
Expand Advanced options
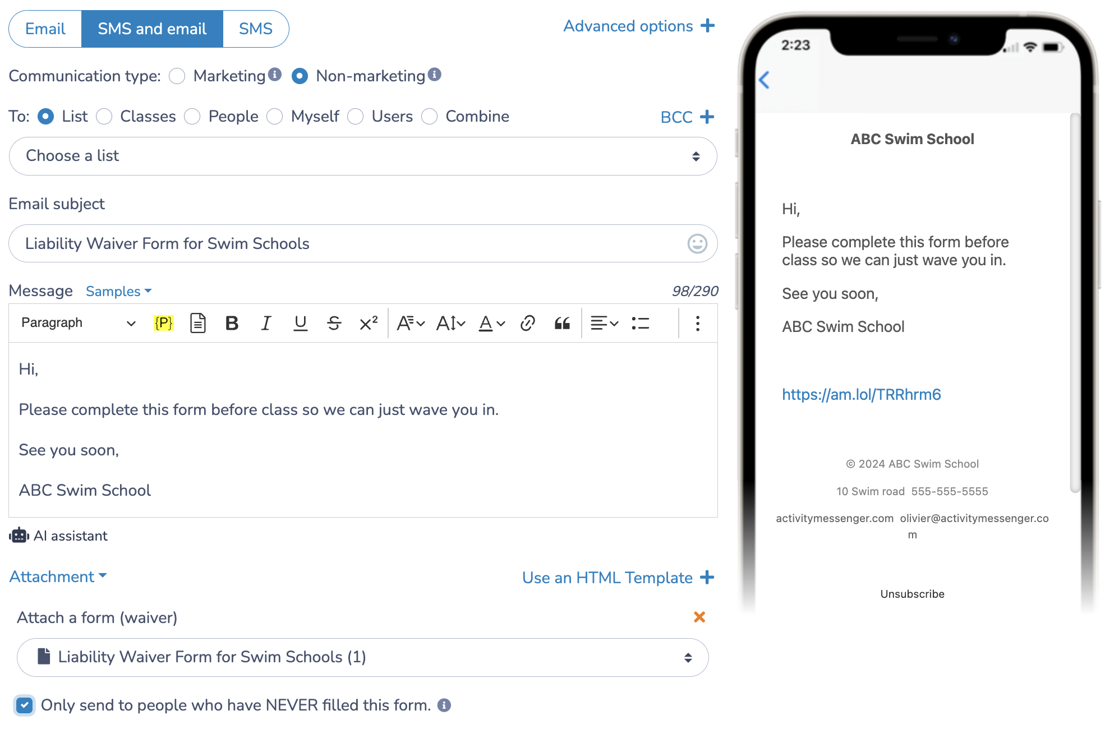pyautogui.click(x=628, y=26)
